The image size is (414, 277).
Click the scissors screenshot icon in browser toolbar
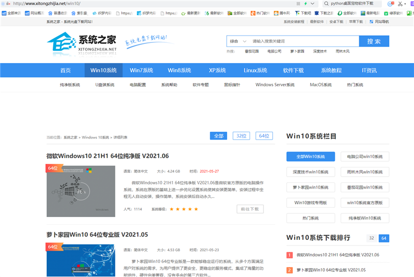point(400,4)
